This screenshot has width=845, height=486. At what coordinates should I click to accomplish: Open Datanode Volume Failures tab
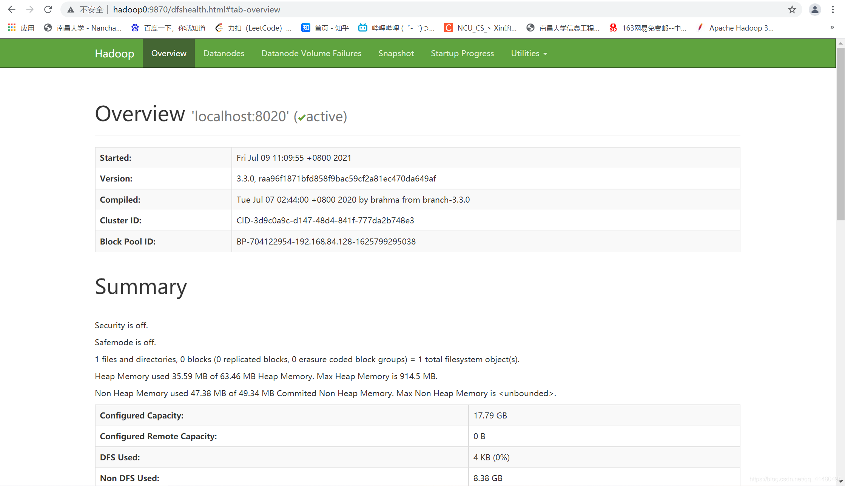tap(311, 53)
